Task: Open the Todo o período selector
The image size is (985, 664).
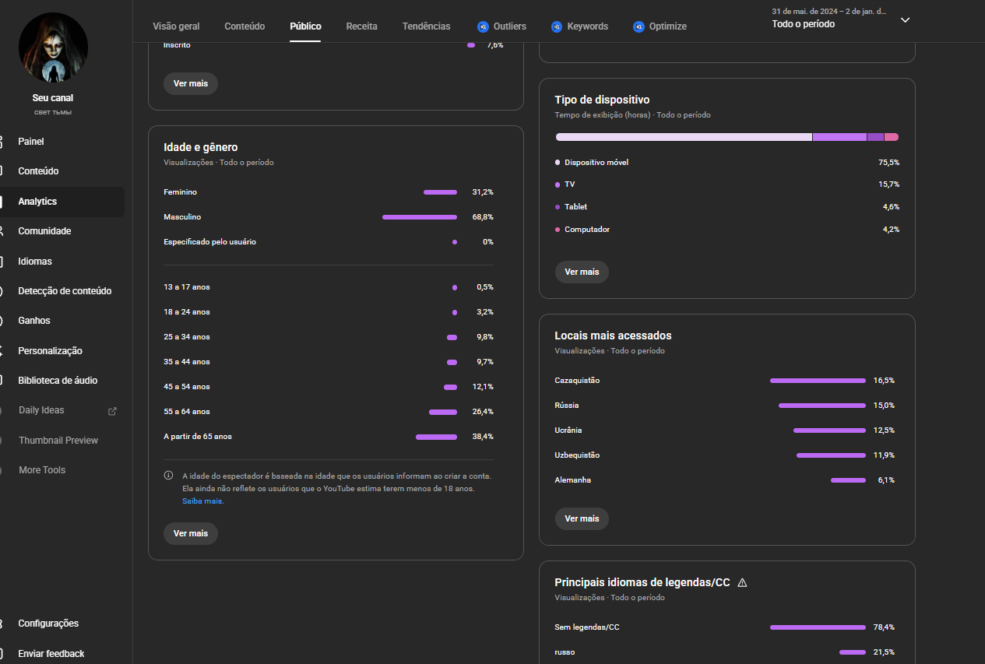Action: click(804, 24)
